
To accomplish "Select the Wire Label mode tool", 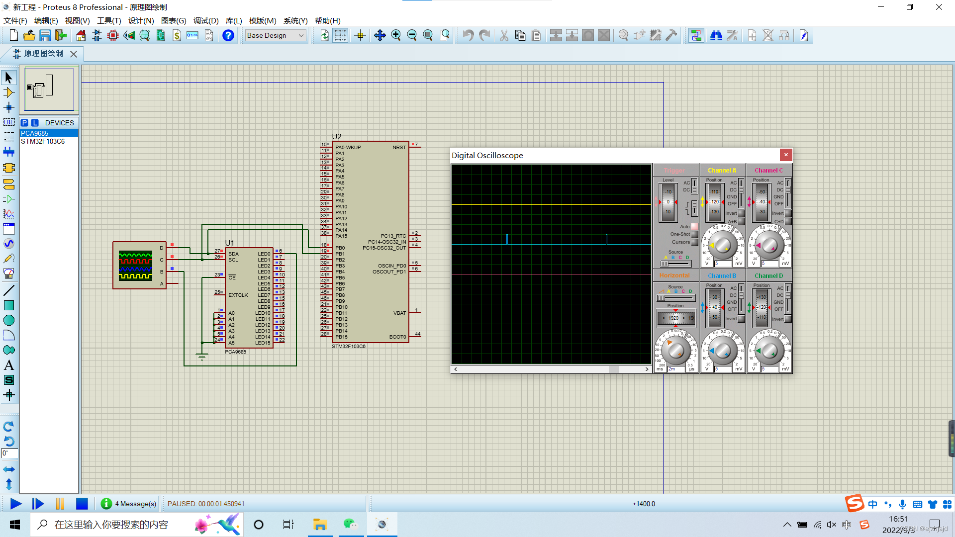I will point(8,122).
